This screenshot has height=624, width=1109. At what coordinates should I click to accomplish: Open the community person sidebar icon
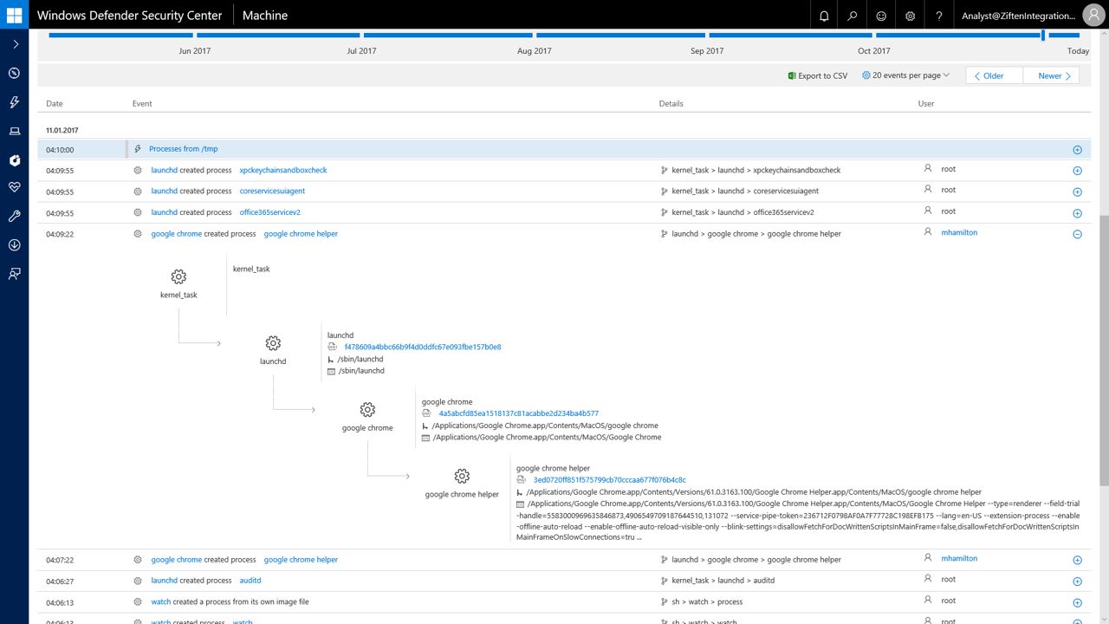tap(15, 273)
